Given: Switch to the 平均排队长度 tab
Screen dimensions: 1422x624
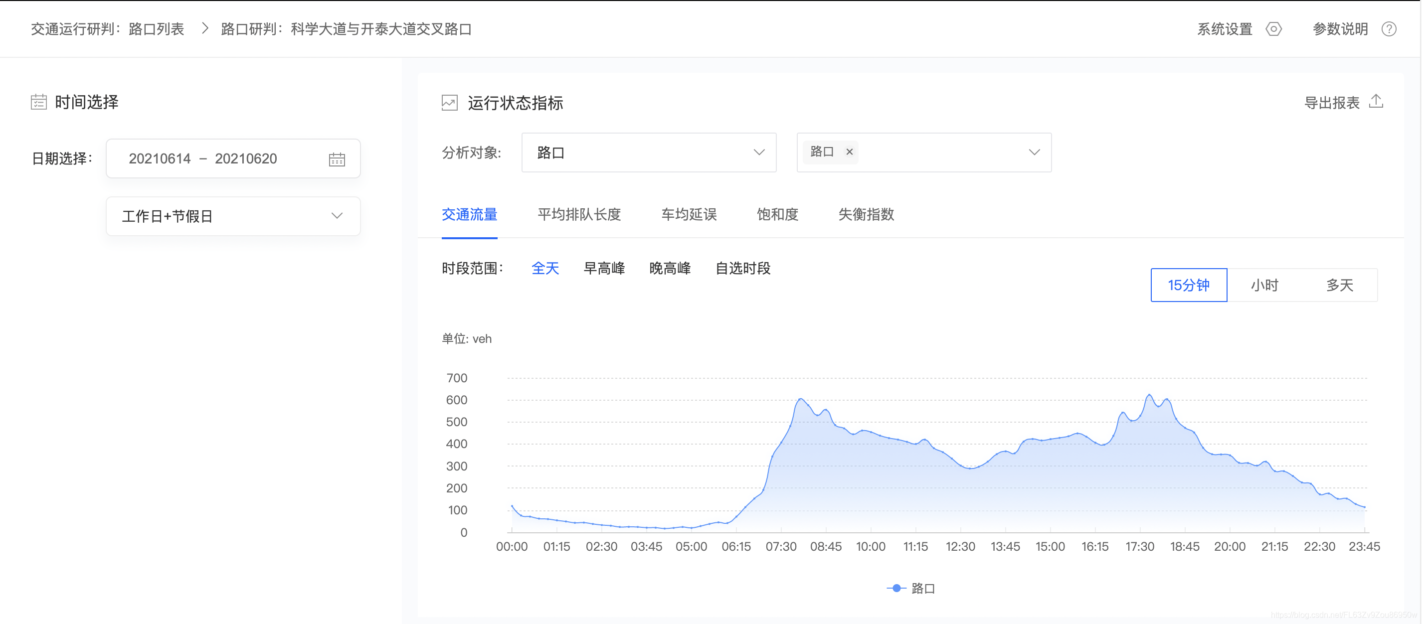Looking at the screenshot, I should click(578, 215).
